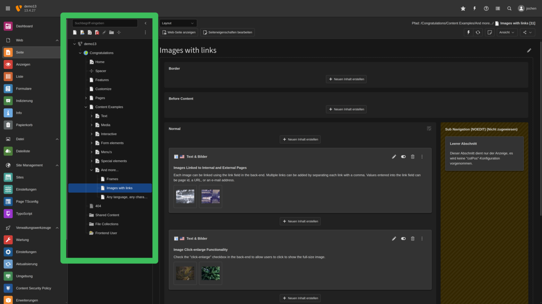Viewport: 542px width, 304px height.
Task: Reload the page module with refresh icon
Action: coord(478,32)
